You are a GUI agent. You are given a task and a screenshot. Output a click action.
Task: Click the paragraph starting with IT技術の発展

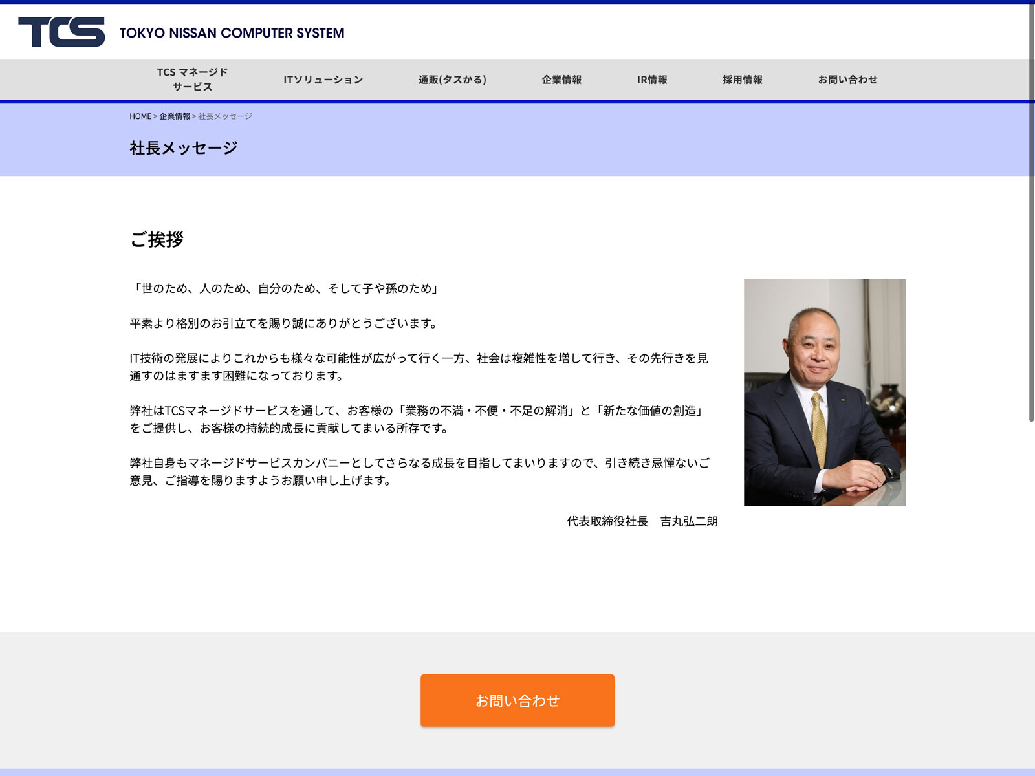click(x=419, y=367)
